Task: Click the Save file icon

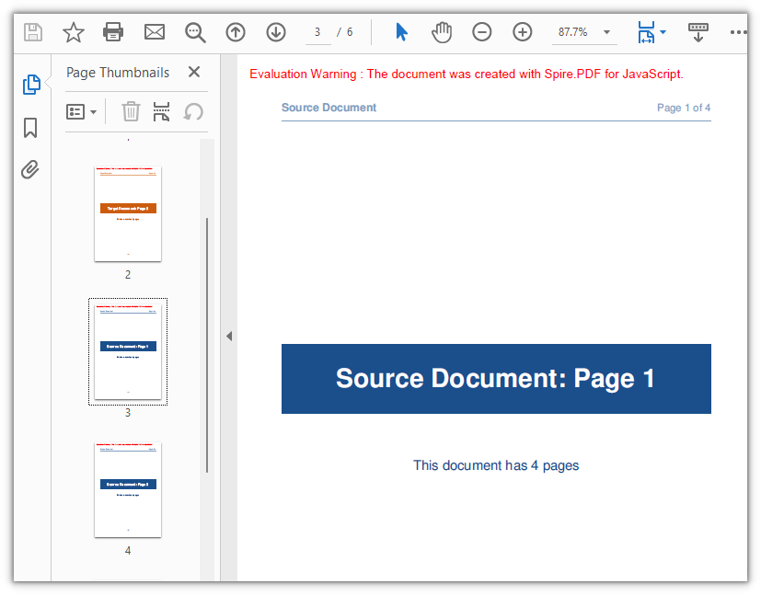Action: click(x=33, y=32)
